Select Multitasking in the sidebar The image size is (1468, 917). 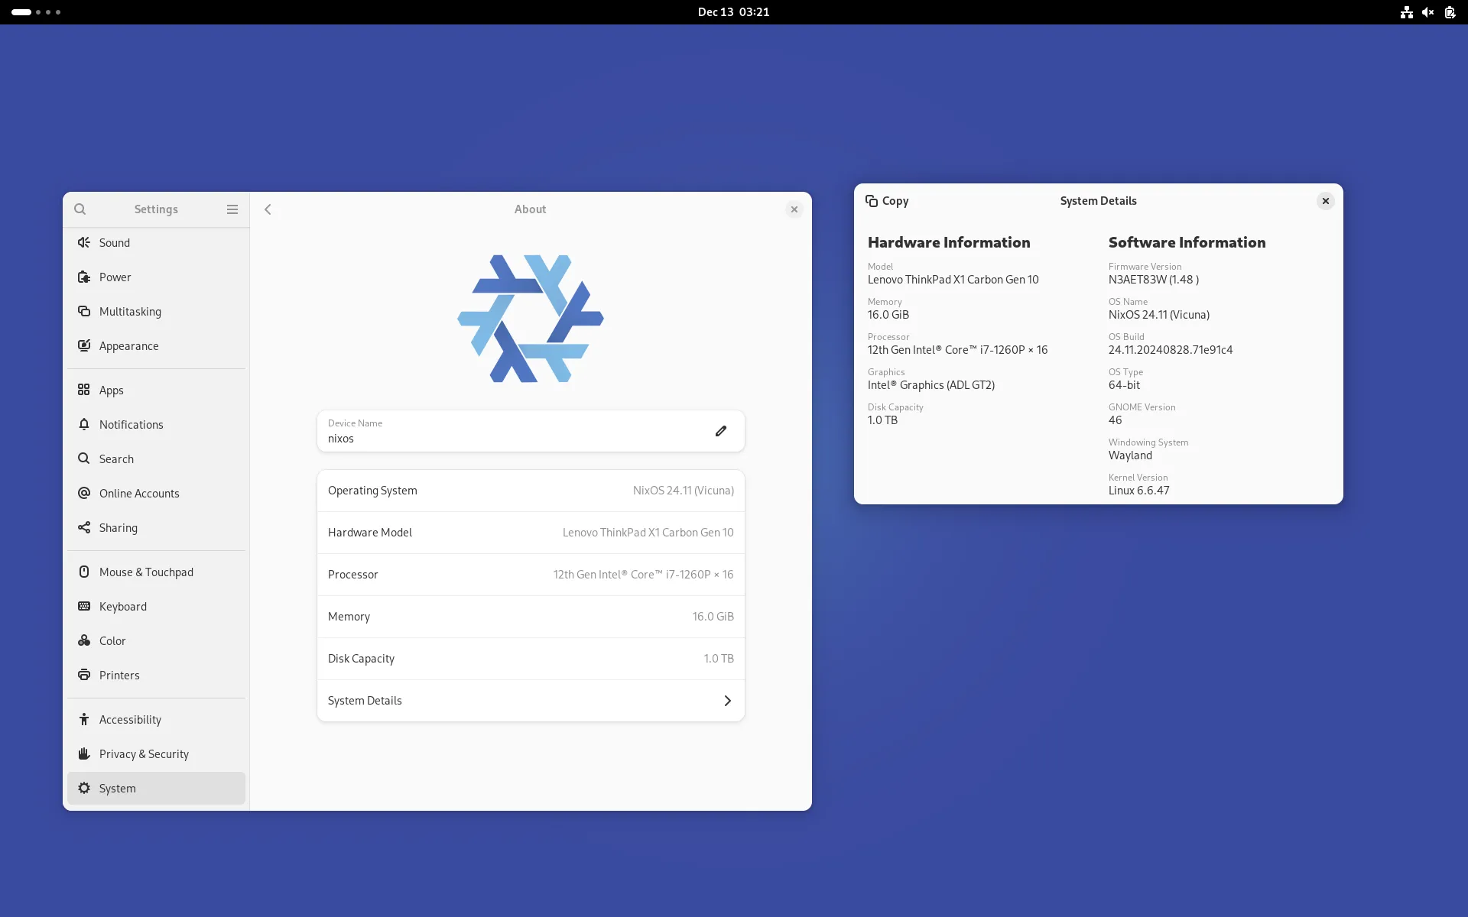click(x=156, y=311)
